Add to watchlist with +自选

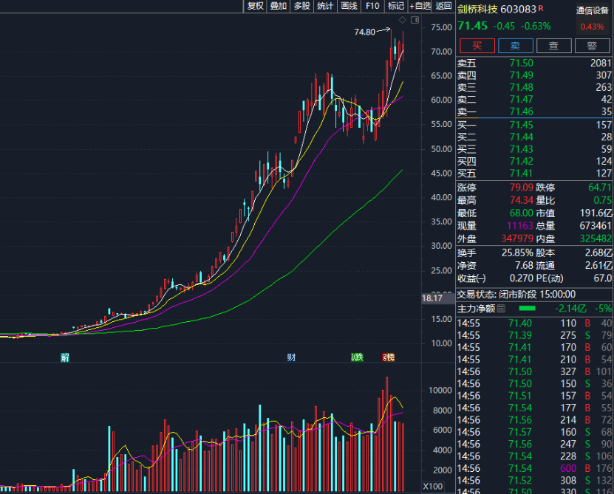(420, 6)
